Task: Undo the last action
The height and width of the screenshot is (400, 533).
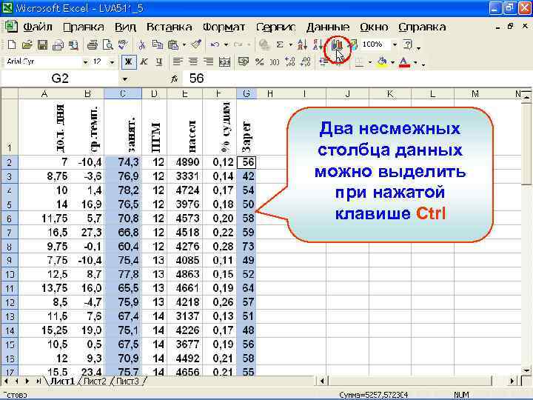Action: (215, 44)
